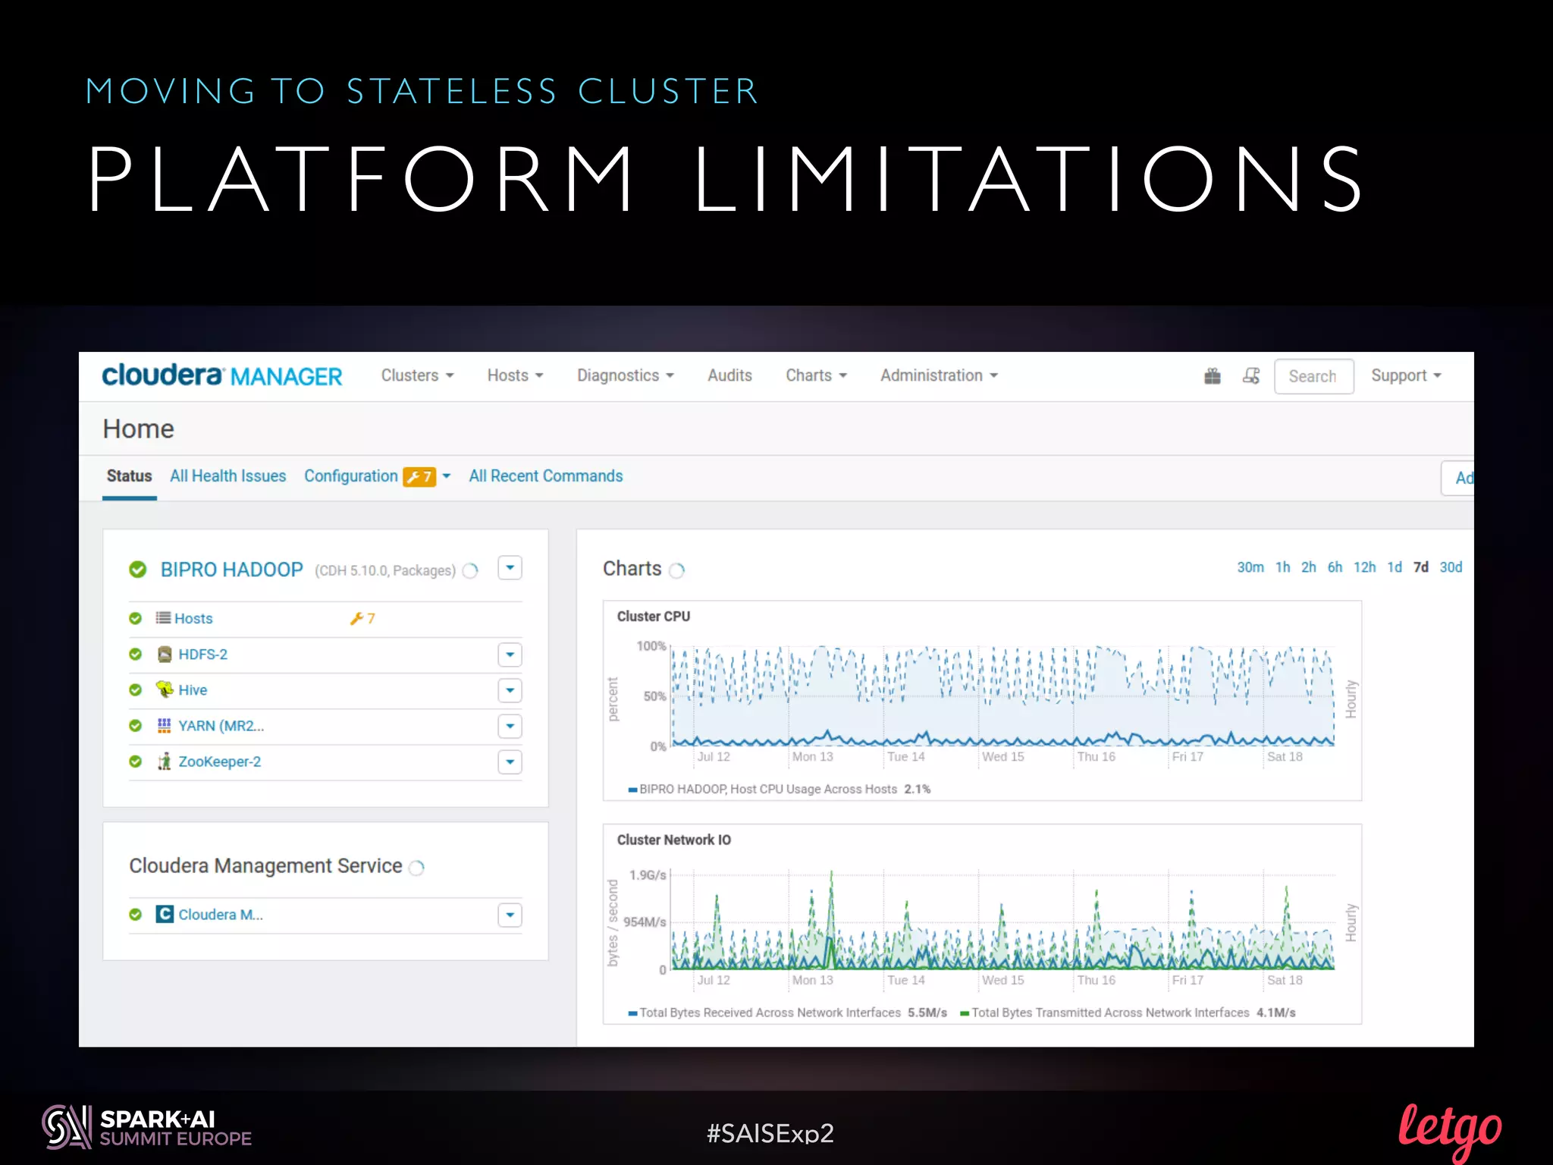Click the ZooKeeper-2 service icon
This screenshot has width=1553, height=1165.
(x=164, y=761)
